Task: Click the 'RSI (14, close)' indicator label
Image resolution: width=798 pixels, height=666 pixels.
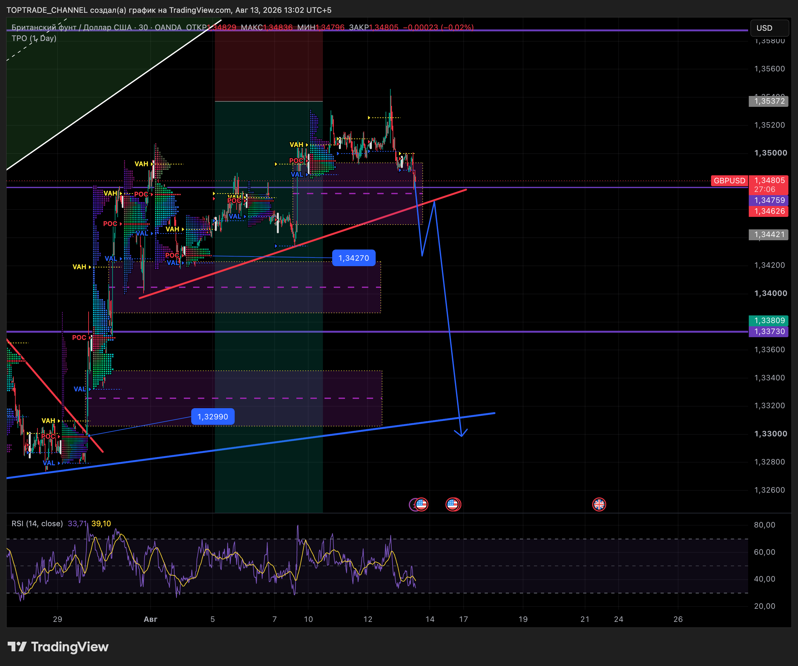Action: [x=37, y=523]
